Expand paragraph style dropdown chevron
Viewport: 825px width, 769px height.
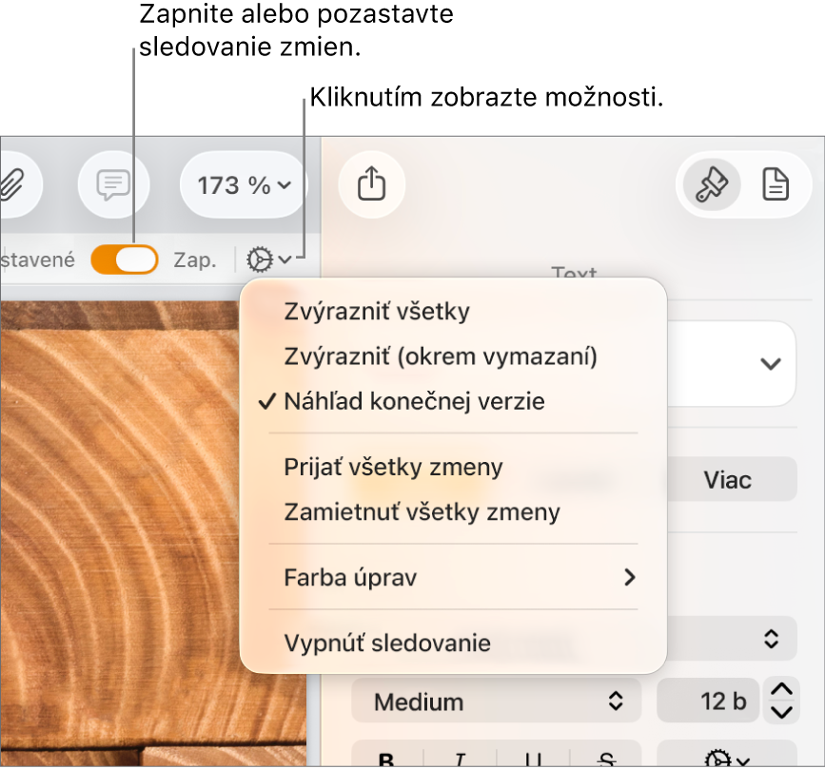point(771,364)
